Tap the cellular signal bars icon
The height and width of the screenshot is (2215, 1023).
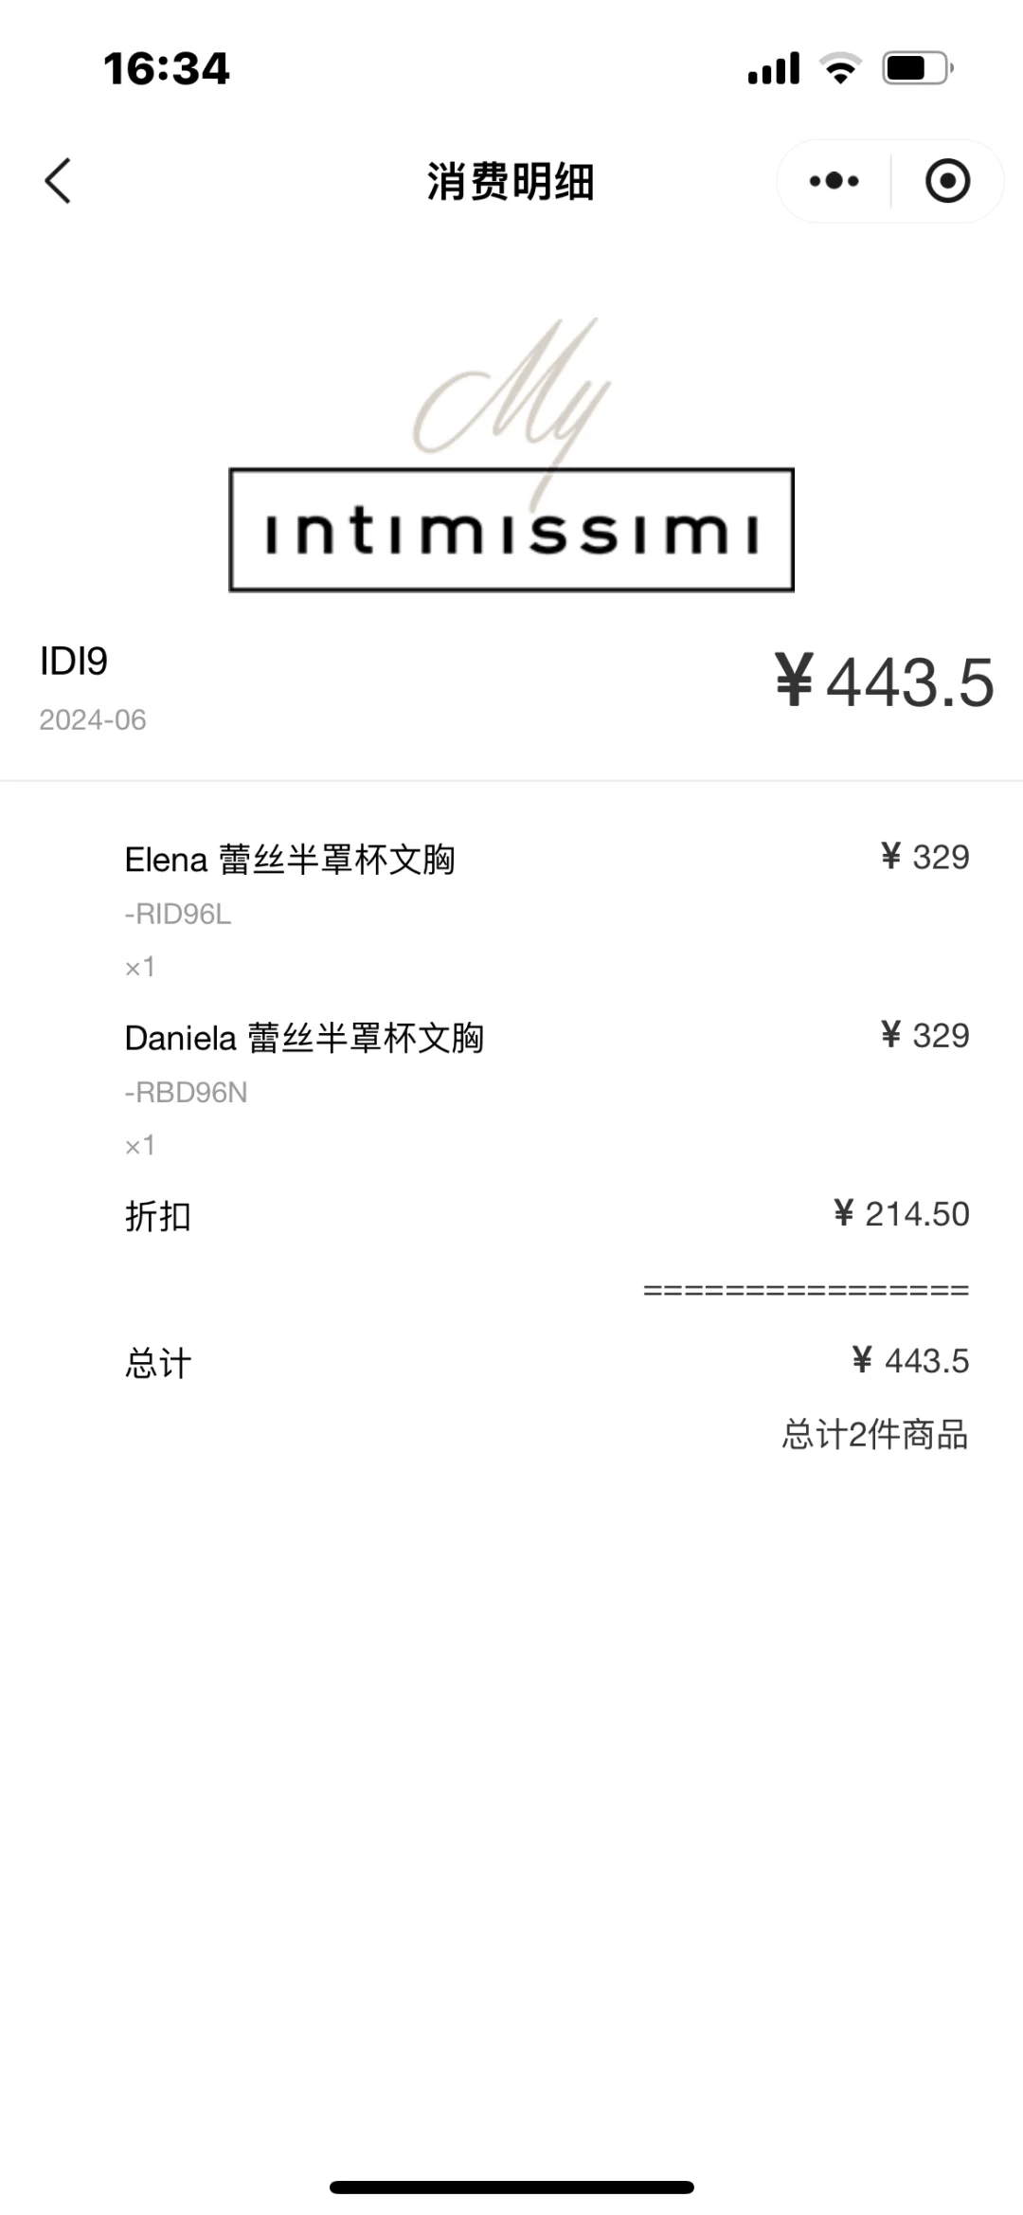(774, 68)
